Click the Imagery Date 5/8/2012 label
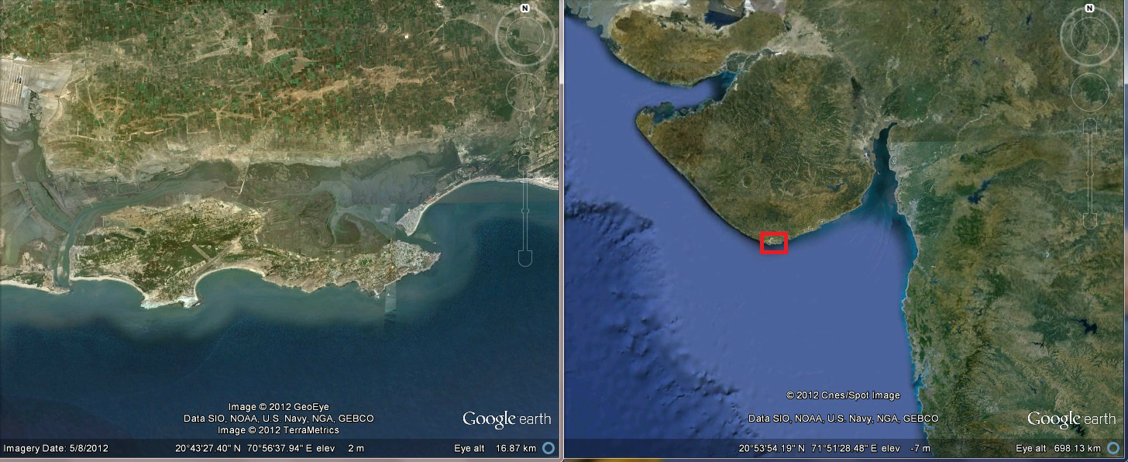Image resolution: width=1128 pixels, height=462 pixels. [x=56, y=448]
